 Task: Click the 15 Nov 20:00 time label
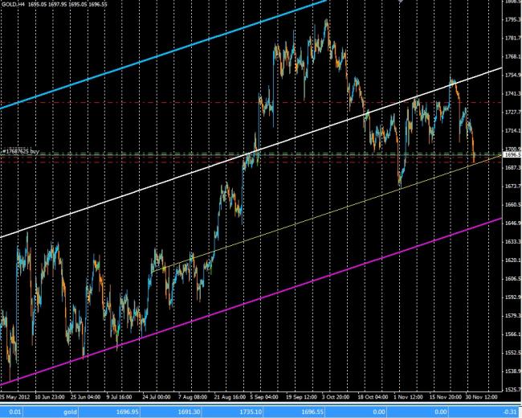click(446, 397)
